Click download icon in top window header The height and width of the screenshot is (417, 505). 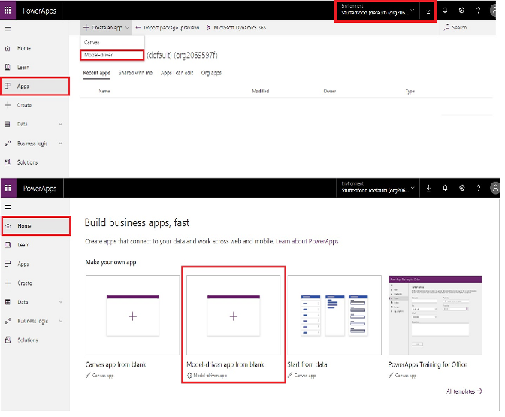pyautogui.click(x=428, y=11)
